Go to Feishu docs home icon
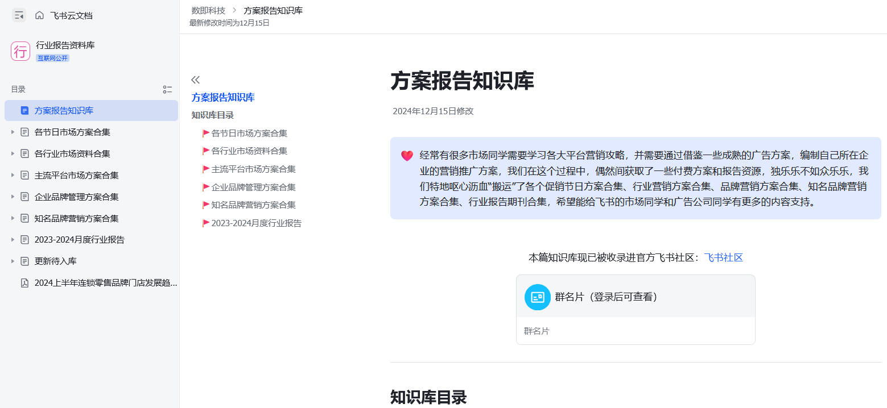The height and width of the screenshot is (408, 887). tap(39, 15)
